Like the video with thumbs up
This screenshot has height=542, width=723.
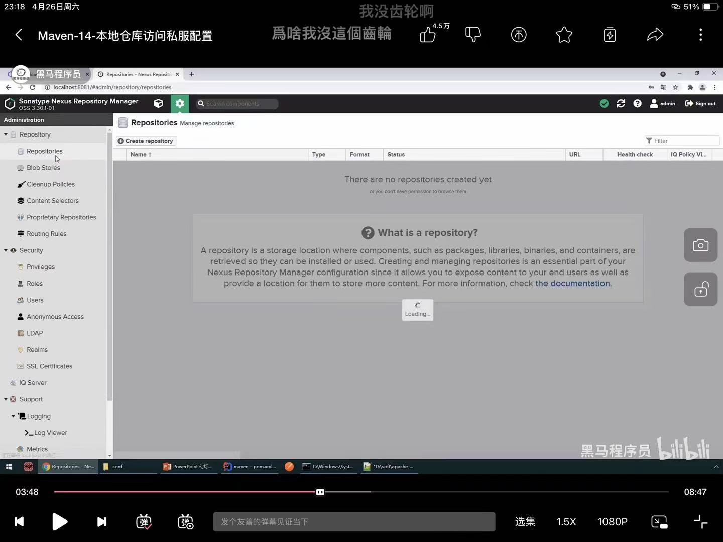tap(428, 34)
